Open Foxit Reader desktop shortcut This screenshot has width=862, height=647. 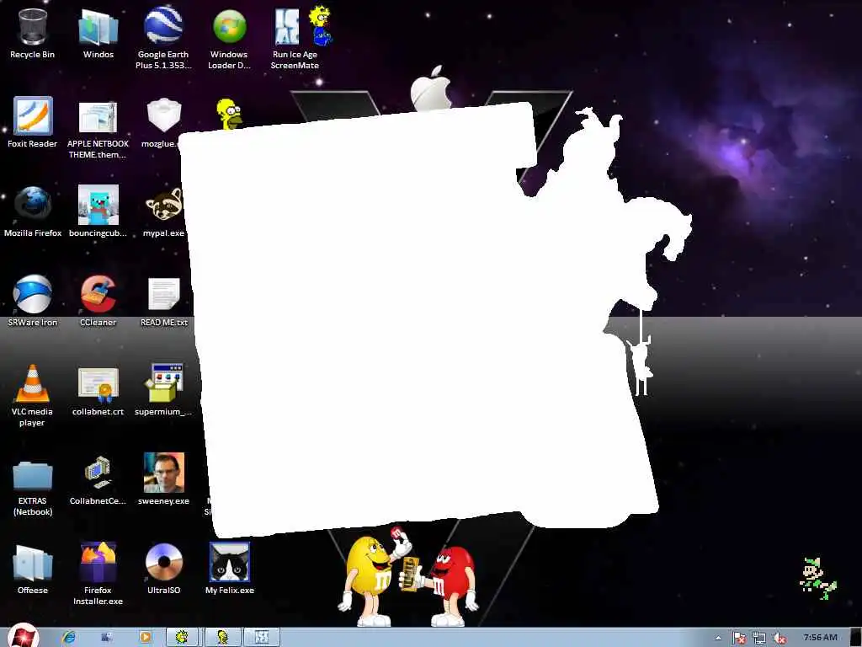33,123
